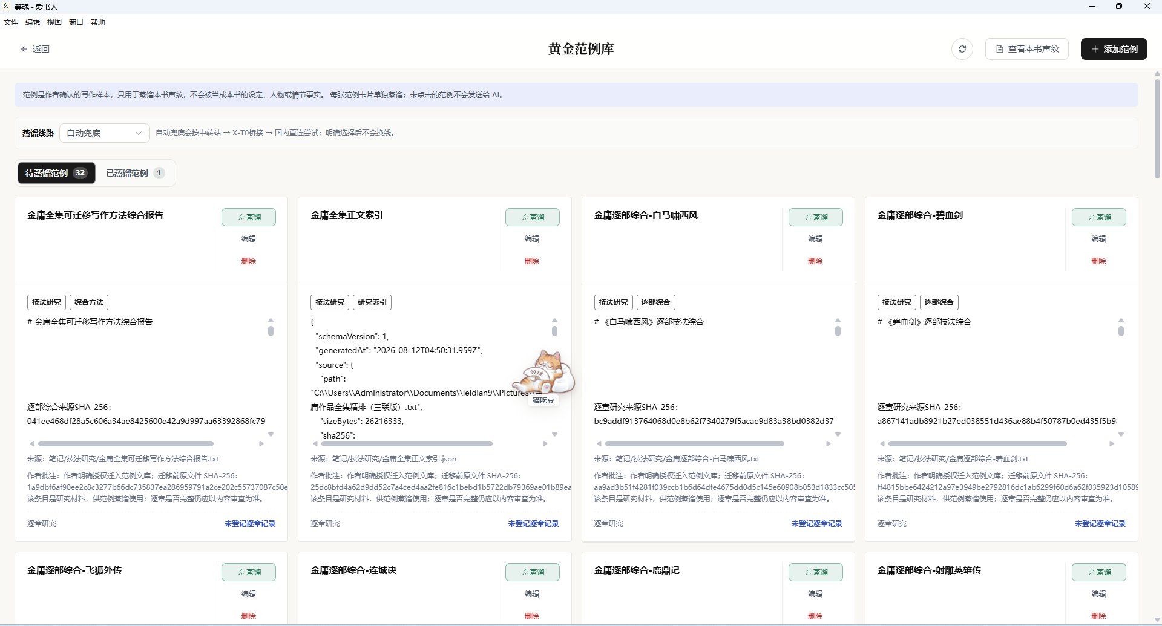The image size is (1162, 626).
Task: Edit the 金庸全集正文索引 card
Action: pyautogui.click(x=532, y=239)
